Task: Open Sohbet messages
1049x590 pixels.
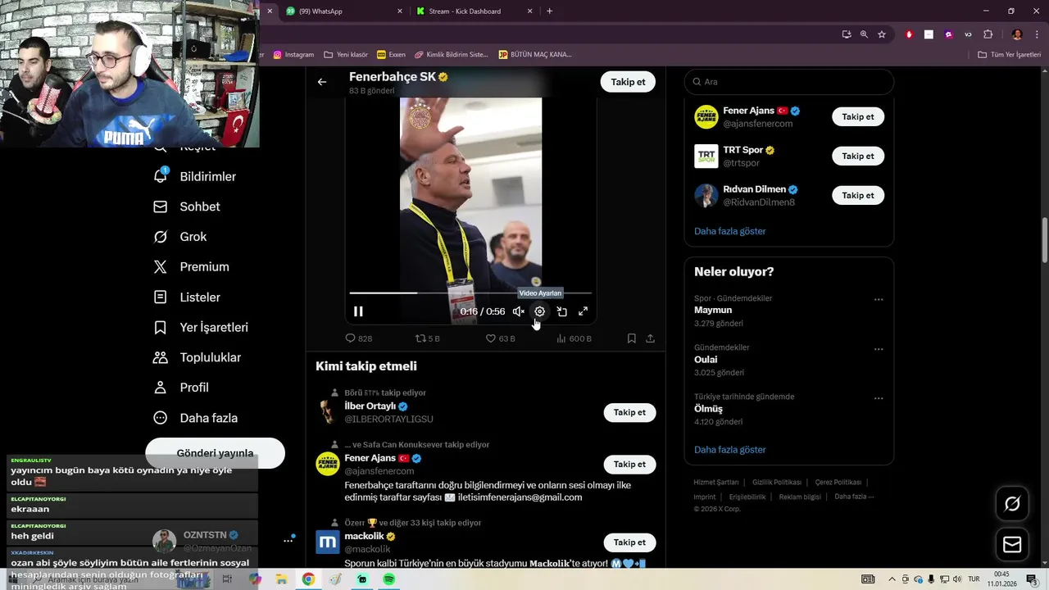Action: pos(187,206)
